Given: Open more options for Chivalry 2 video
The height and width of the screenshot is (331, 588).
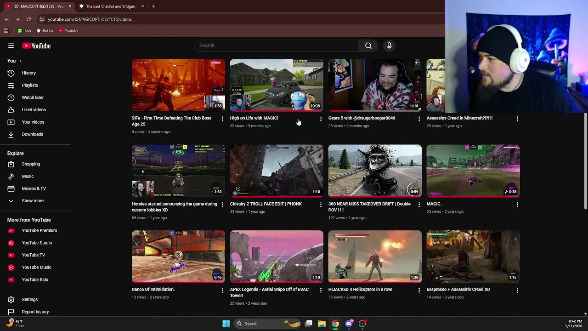Looking at the screenshot, I should (321, 205).
